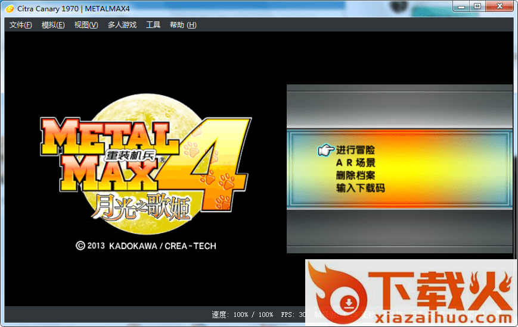Select A R 场景 option

355,163
